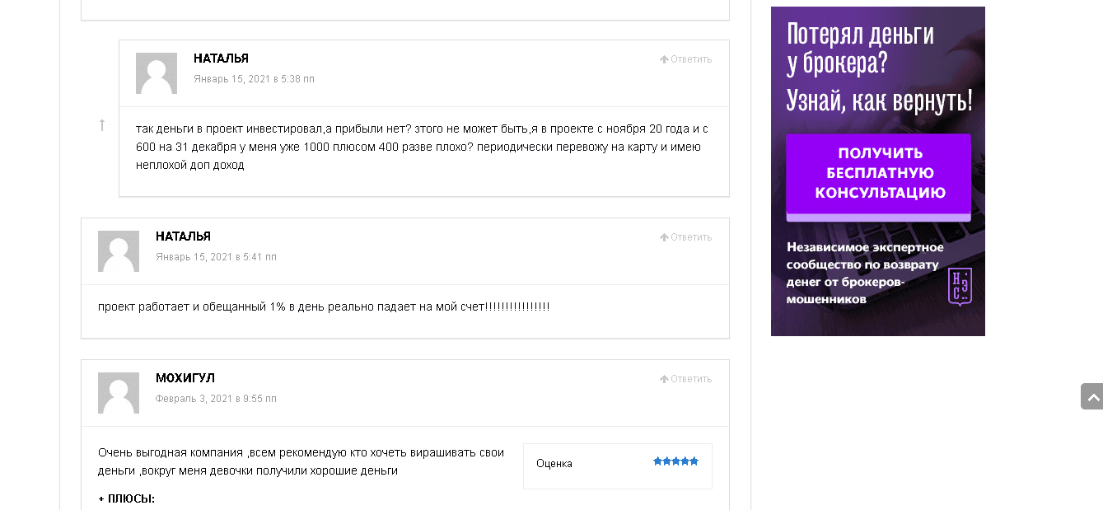This screenshot has width=1103, height=510.
Task: Click the five-star rating in Оценка box
Action: pos(675,461)
